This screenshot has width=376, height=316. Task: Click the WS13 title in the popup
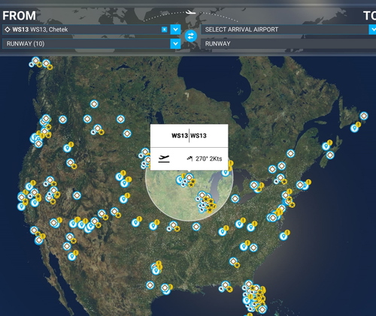189,136
